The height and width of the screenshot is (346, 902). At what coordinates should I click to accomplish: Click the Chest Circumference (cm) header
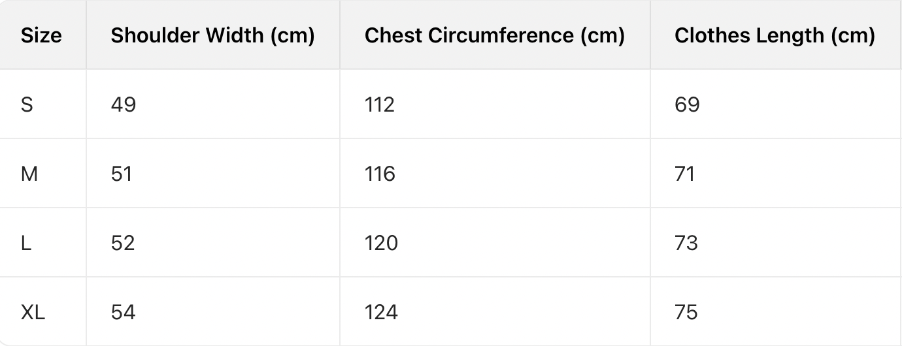(x=494, y=35)
